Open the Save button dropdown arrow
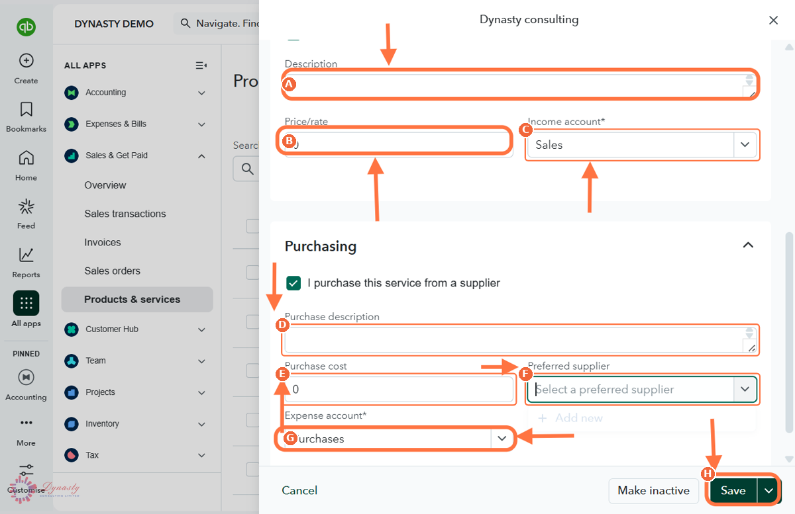 click(768, 490)
